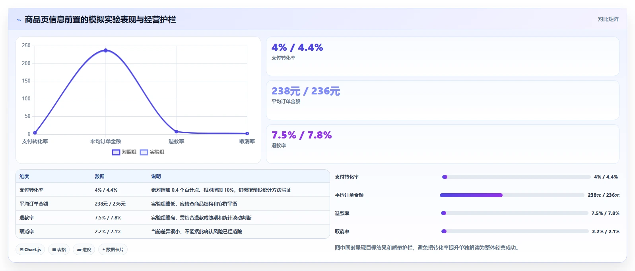
Task: Click the 取消率 progress bar
Action: click(x=515, y=231)
